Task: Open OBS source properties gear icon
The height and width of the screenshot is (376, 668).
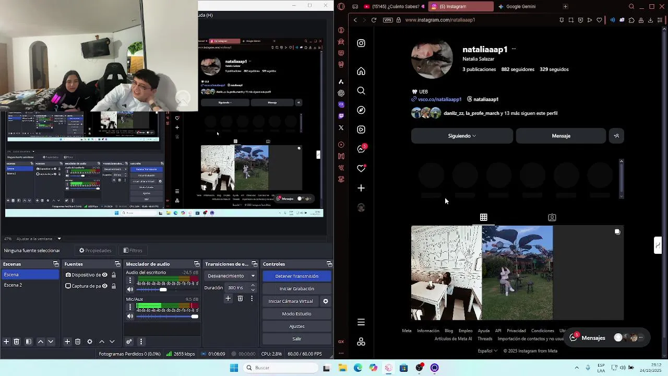Action: (90, 342)
